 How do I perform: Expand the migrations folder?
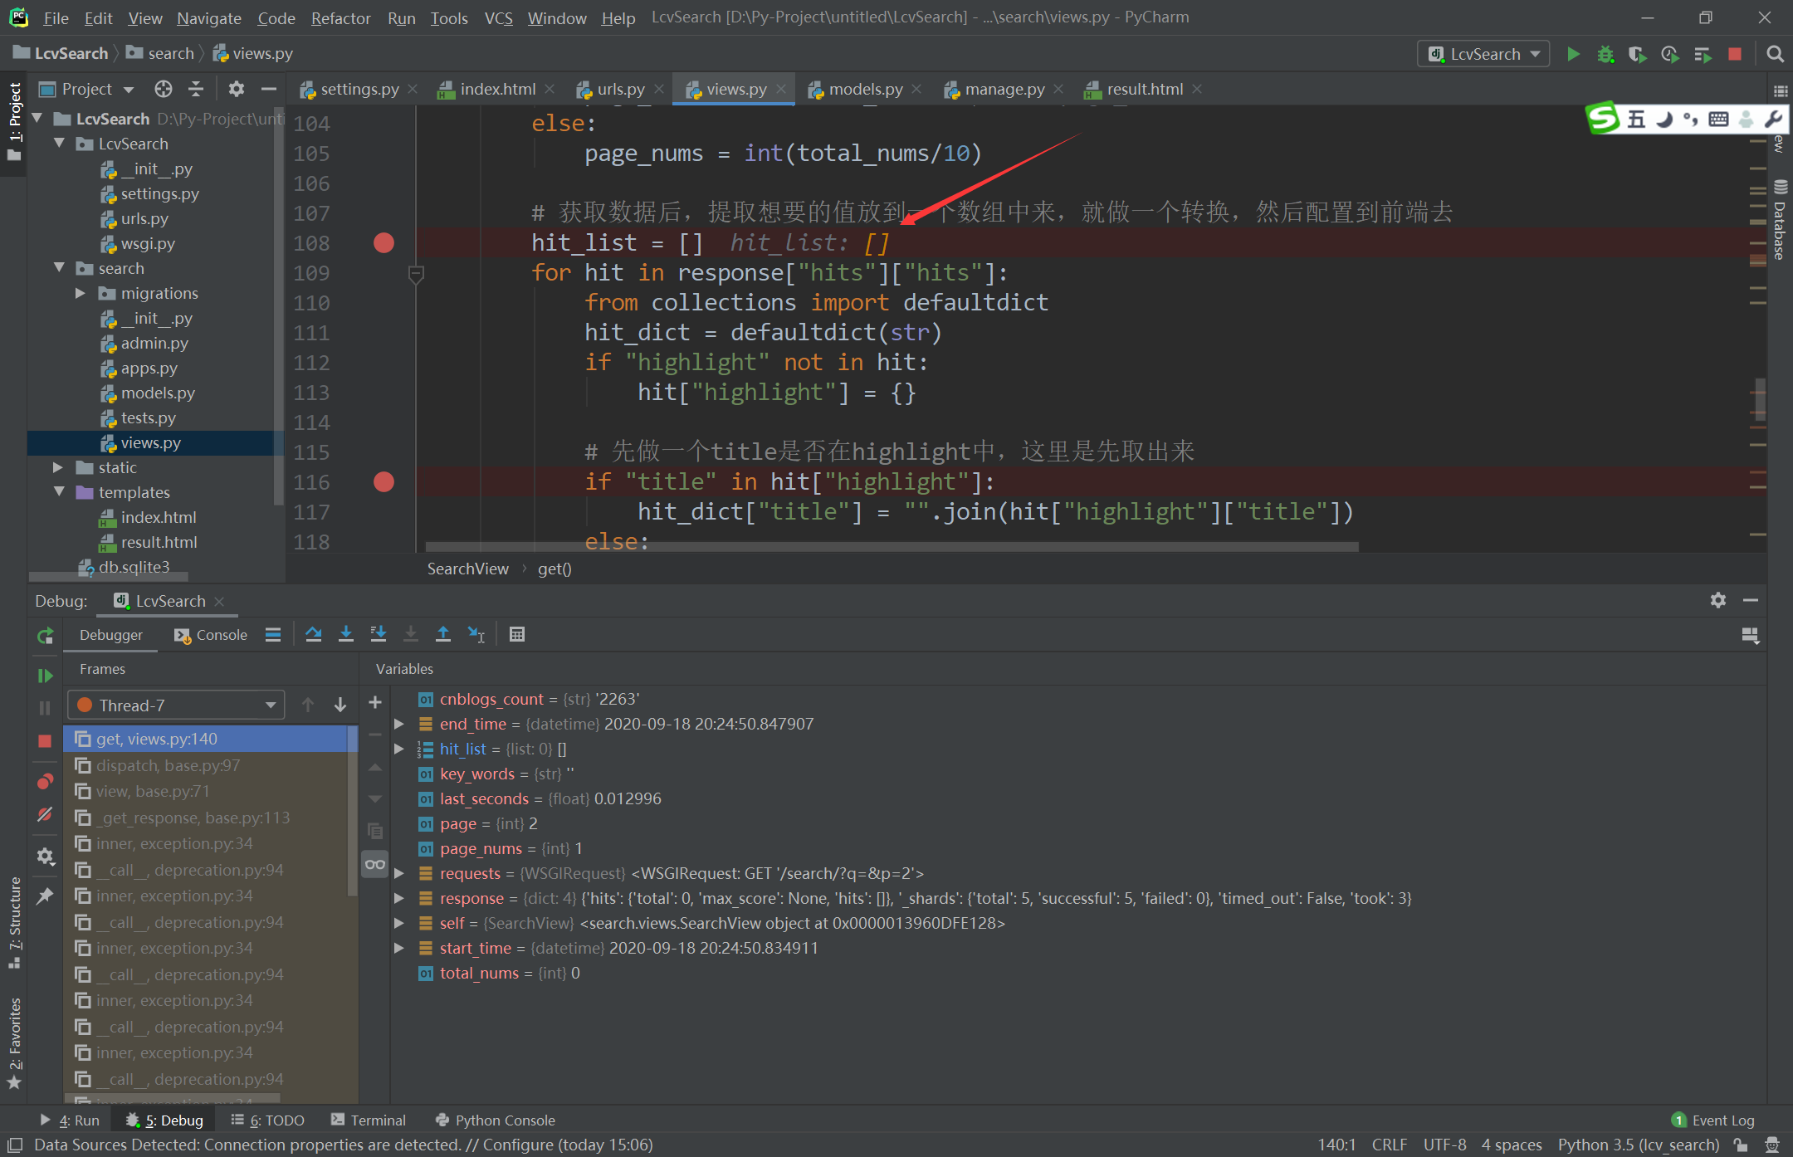pyautogui.click(x=81, y=293)
